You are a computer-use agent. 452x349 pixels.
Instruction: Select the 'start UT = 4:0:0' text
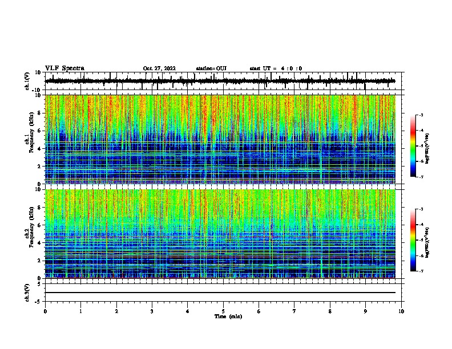click(x=276, y=68)
